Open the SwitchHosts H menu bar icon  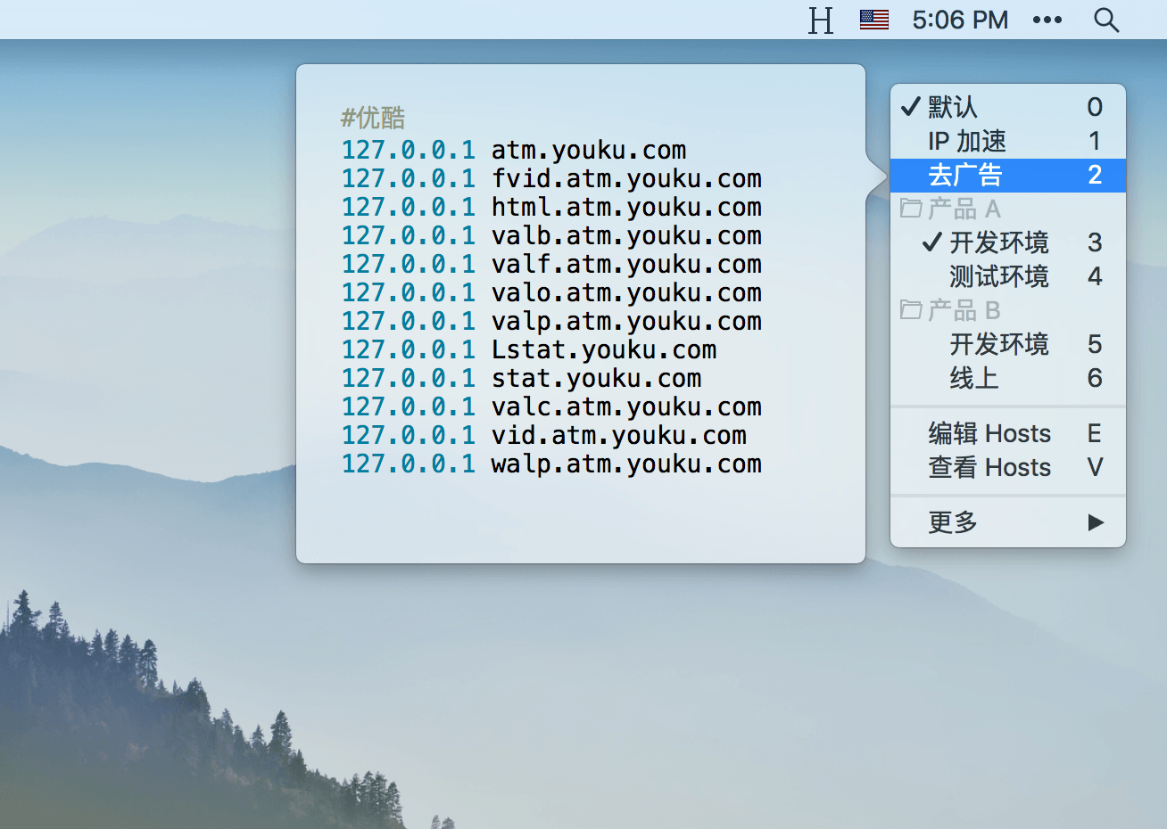click(820, 20)
